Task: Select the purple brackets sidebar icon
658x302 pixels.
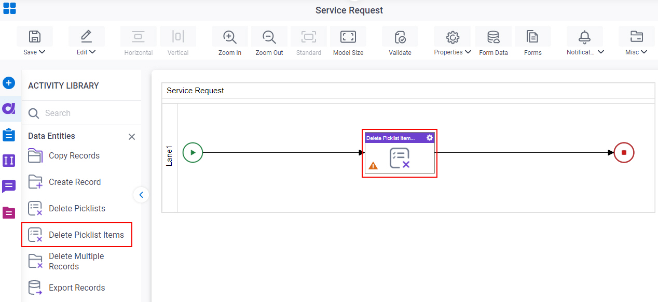Action: point(9,161)
